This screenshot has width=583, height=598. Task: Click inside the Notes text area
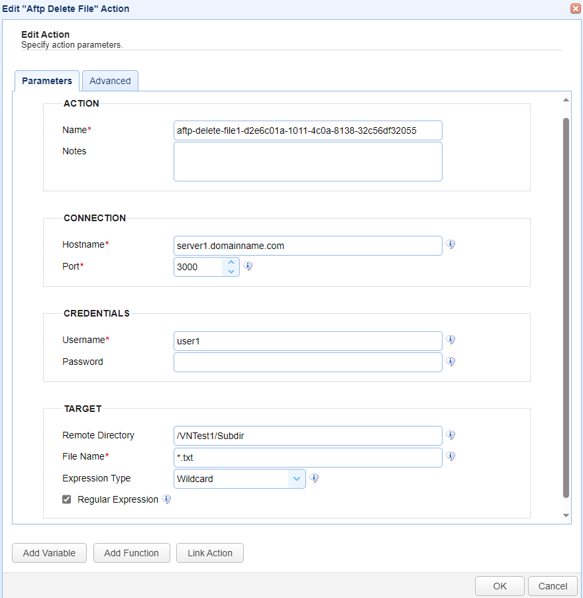(307, 161)
